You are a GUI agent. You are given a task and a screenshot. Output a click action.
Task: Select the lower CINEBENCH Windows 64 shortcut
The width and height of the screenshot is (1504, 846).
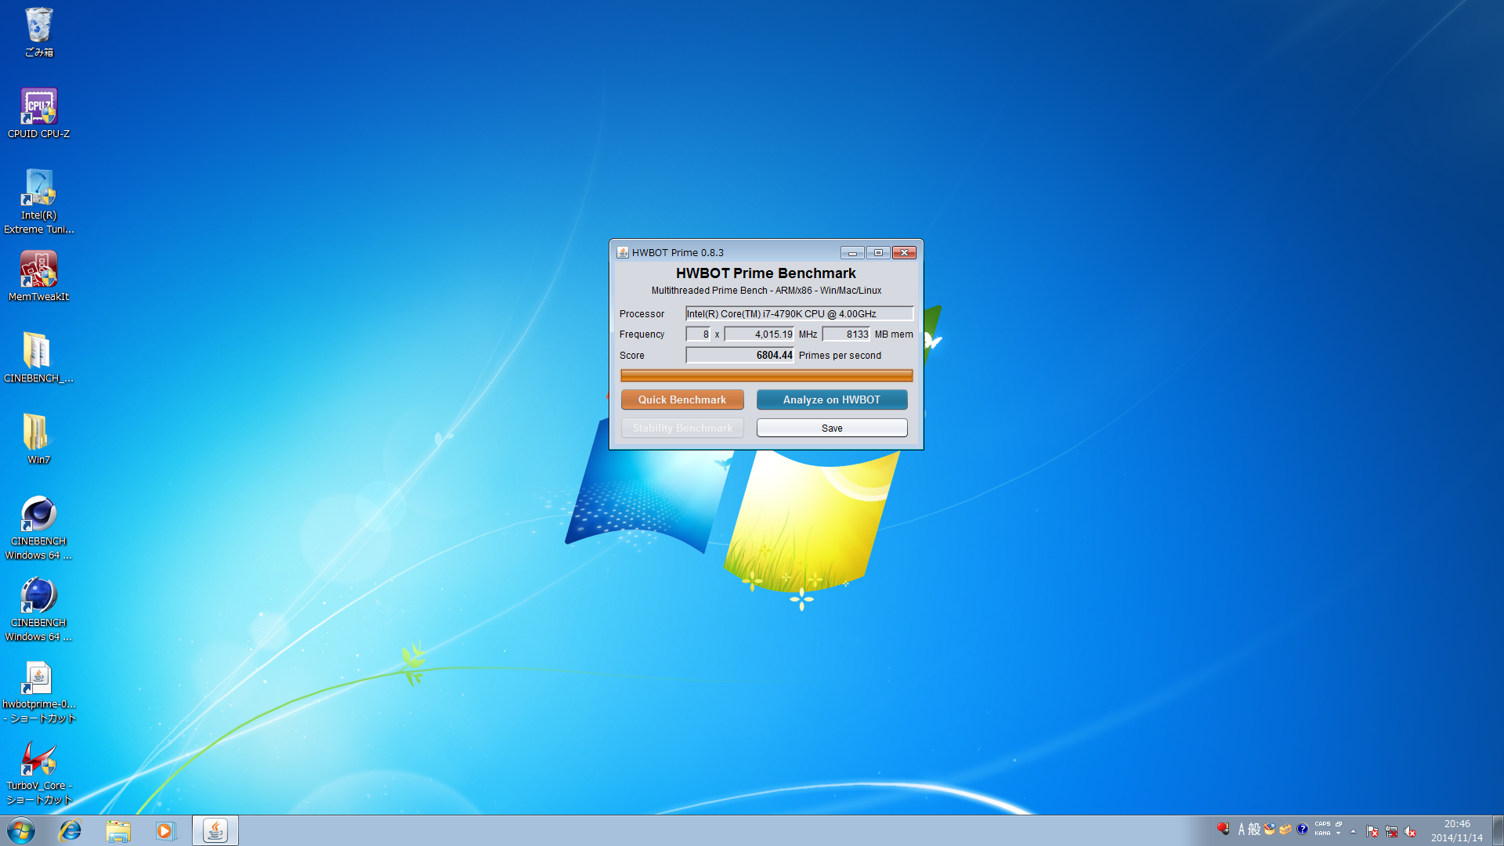(38, 609)
